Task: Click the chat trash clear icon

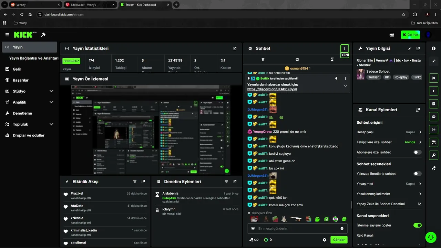Action: pos(263,60)
